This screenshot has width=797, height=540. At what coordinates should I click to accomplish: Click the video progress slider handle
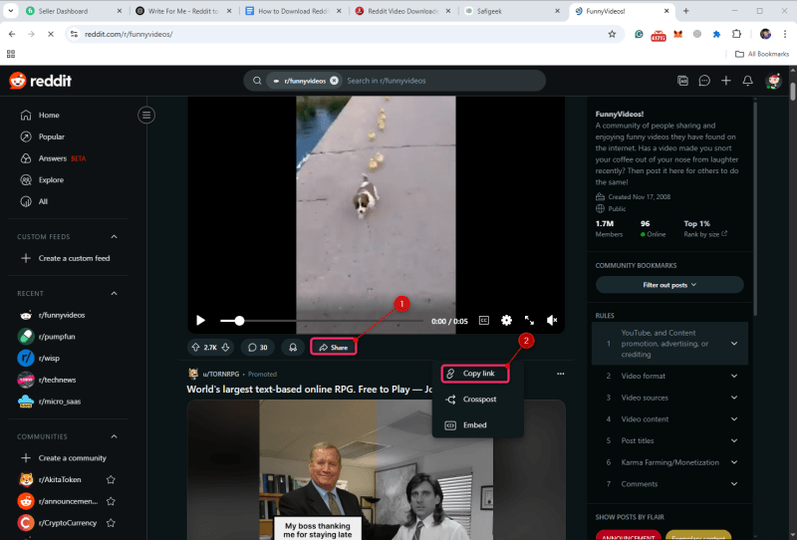point(239,321)
